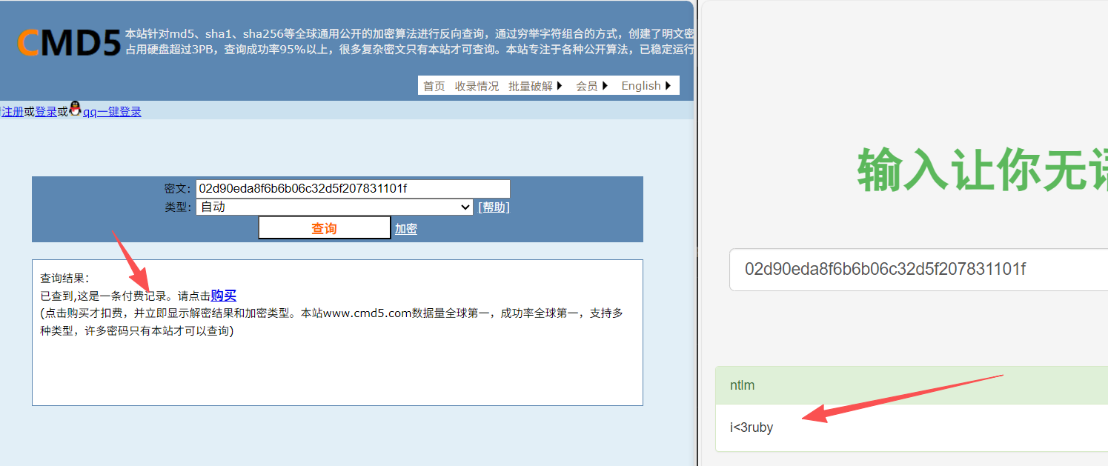
Task: Click the QQ penguin icon
Action: coord(75,110)
